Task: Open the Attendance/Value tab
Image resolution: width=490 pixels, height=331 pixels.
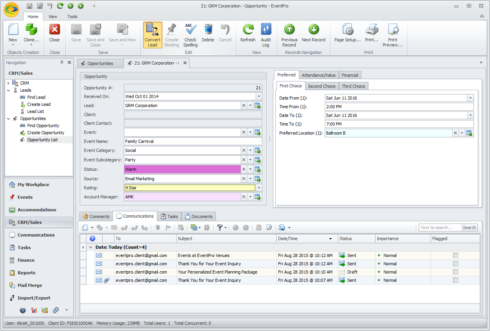Action: click(x=319, y=75)
